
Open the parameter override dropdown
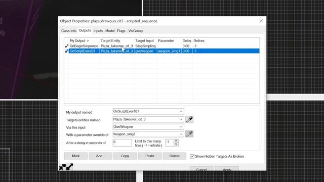coord(181,134)
